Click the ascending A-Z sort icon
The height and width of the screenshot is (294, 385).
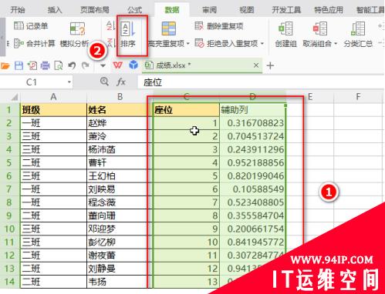[x=110, y=25]
